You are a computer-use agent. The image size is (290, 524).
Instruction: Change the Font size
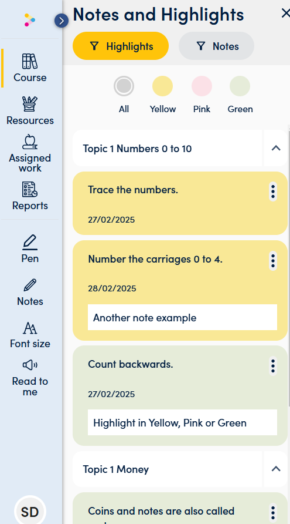[x=30, y=335]
